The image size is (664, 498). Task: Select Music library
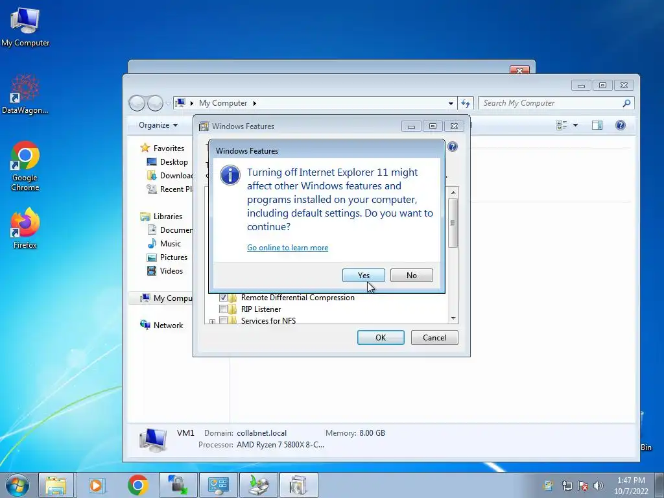[x=171, y=244]
